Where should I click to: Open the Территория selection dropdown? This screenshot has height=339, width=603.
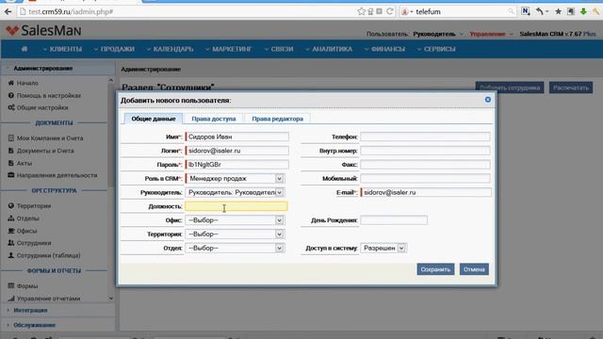click(235, 234)
